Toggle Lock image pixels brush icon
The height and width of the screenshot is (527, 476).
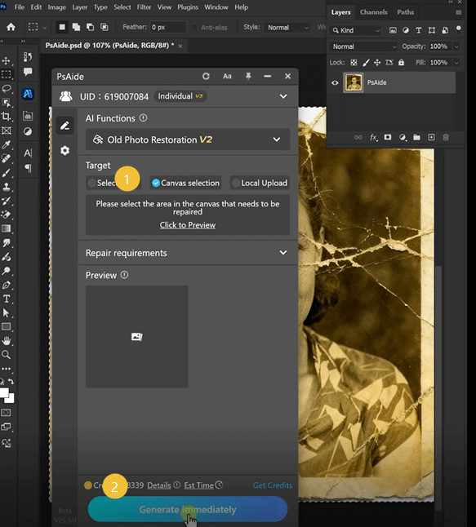point(366,63)
